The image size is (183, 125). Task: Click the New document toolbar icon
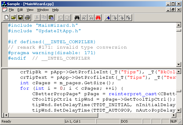(x=6, y=17)
